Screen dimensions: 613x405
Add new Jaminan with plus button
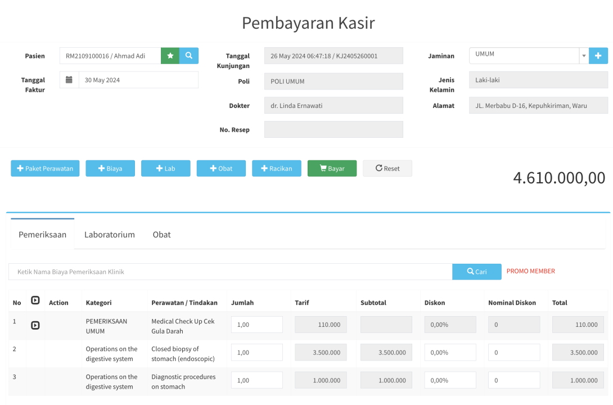tap(598, 56)
